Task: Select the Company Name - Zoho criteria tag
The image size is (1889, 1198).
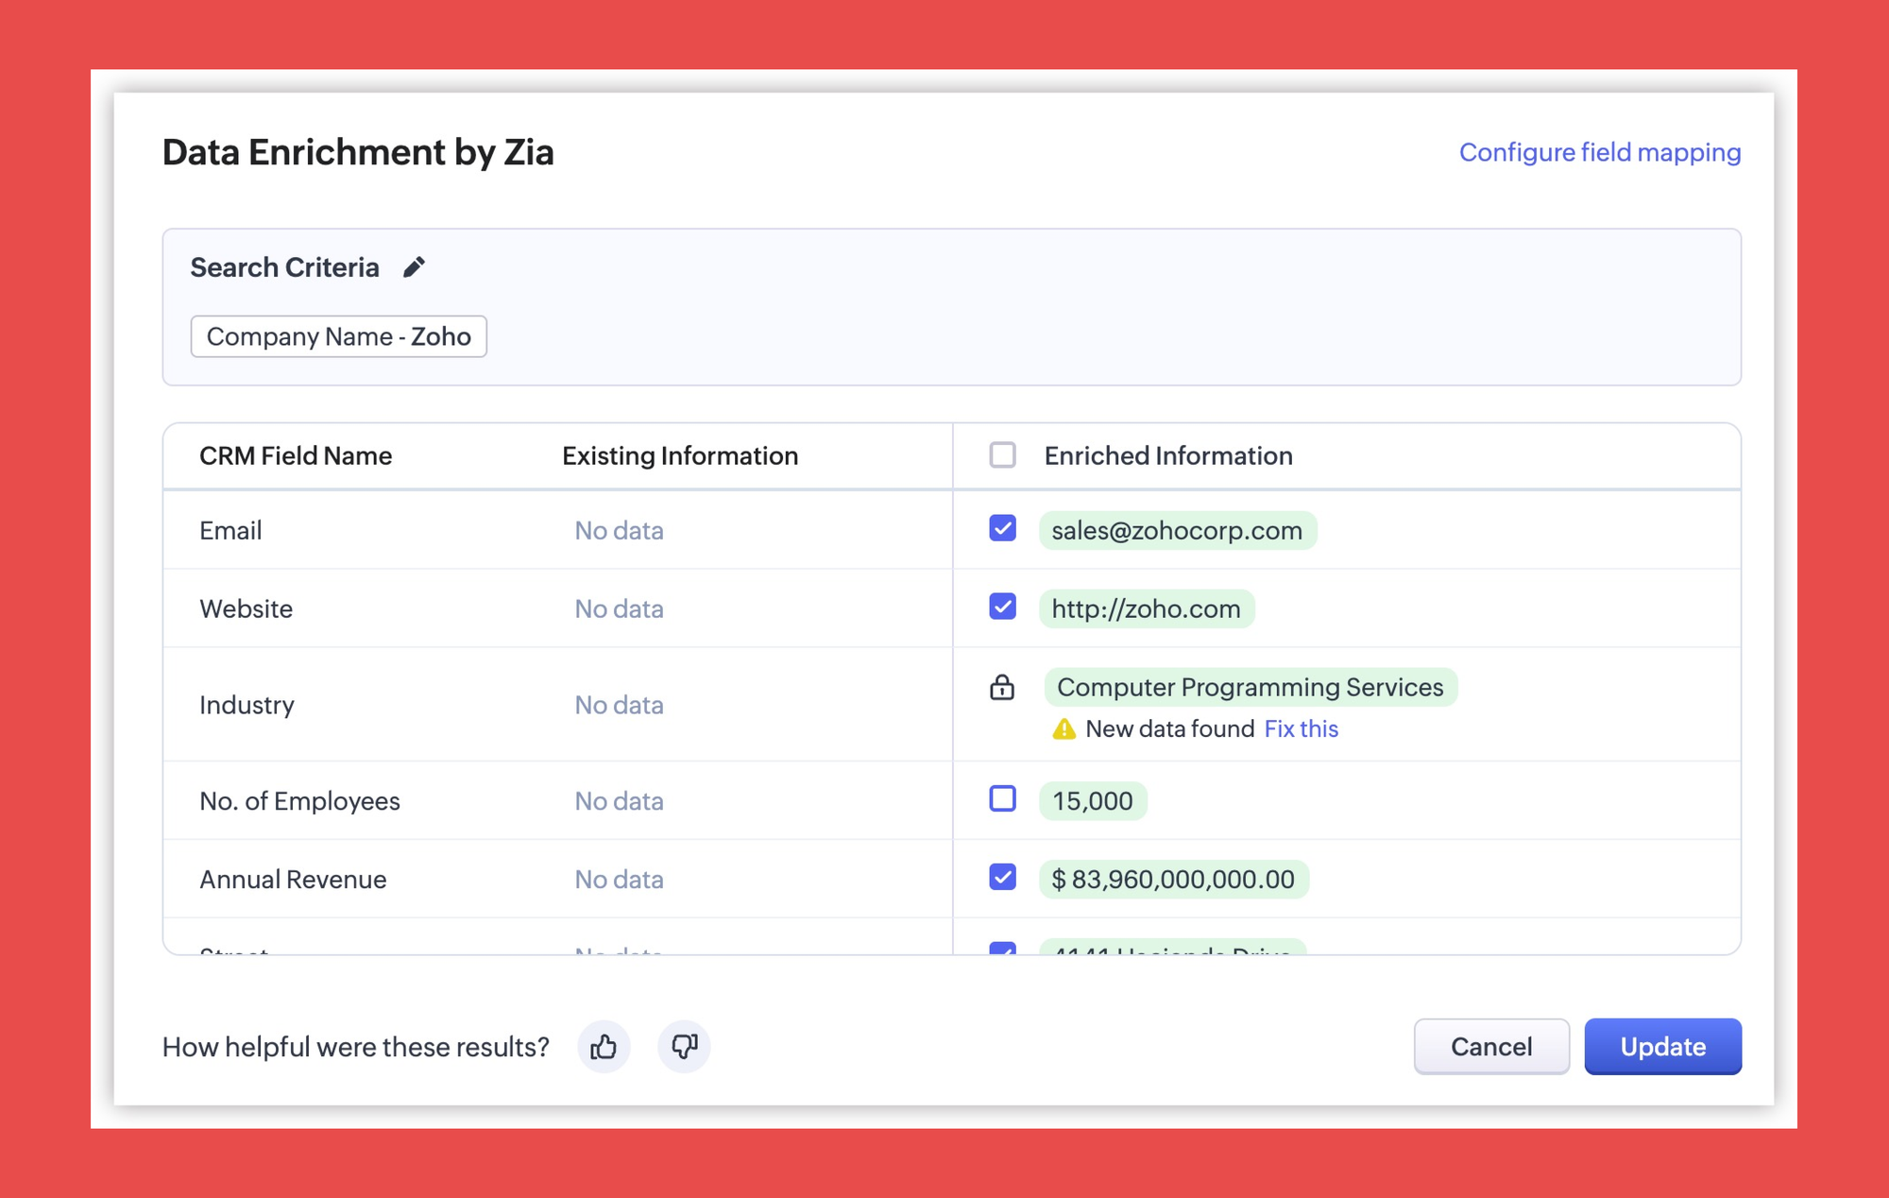Action: coord(338,336)
